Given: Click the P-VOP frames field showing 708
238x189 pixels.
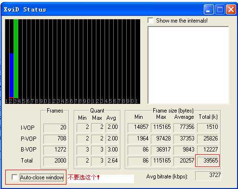Looking at the screenshot, I should click(55, 139).
